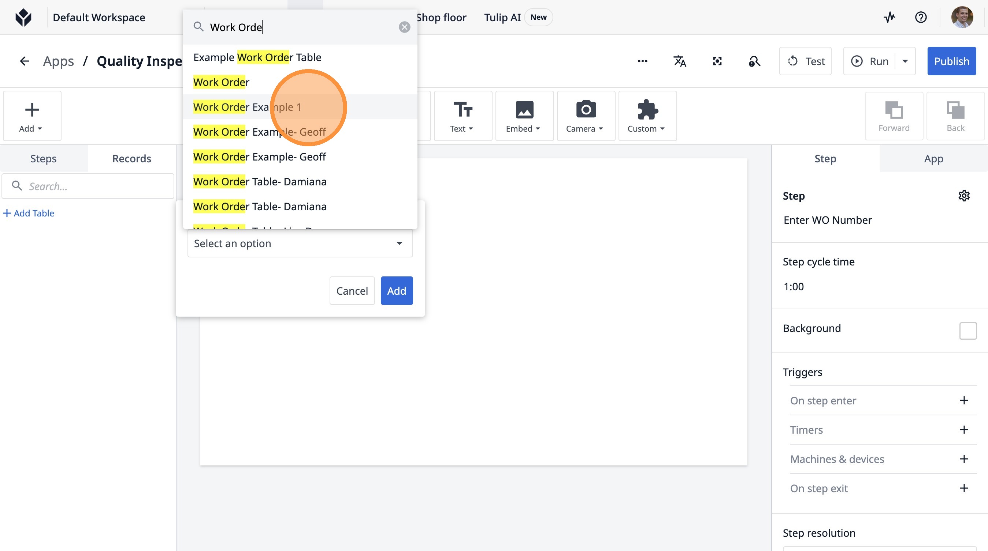Click the Add Table link

tap(29, 213)
